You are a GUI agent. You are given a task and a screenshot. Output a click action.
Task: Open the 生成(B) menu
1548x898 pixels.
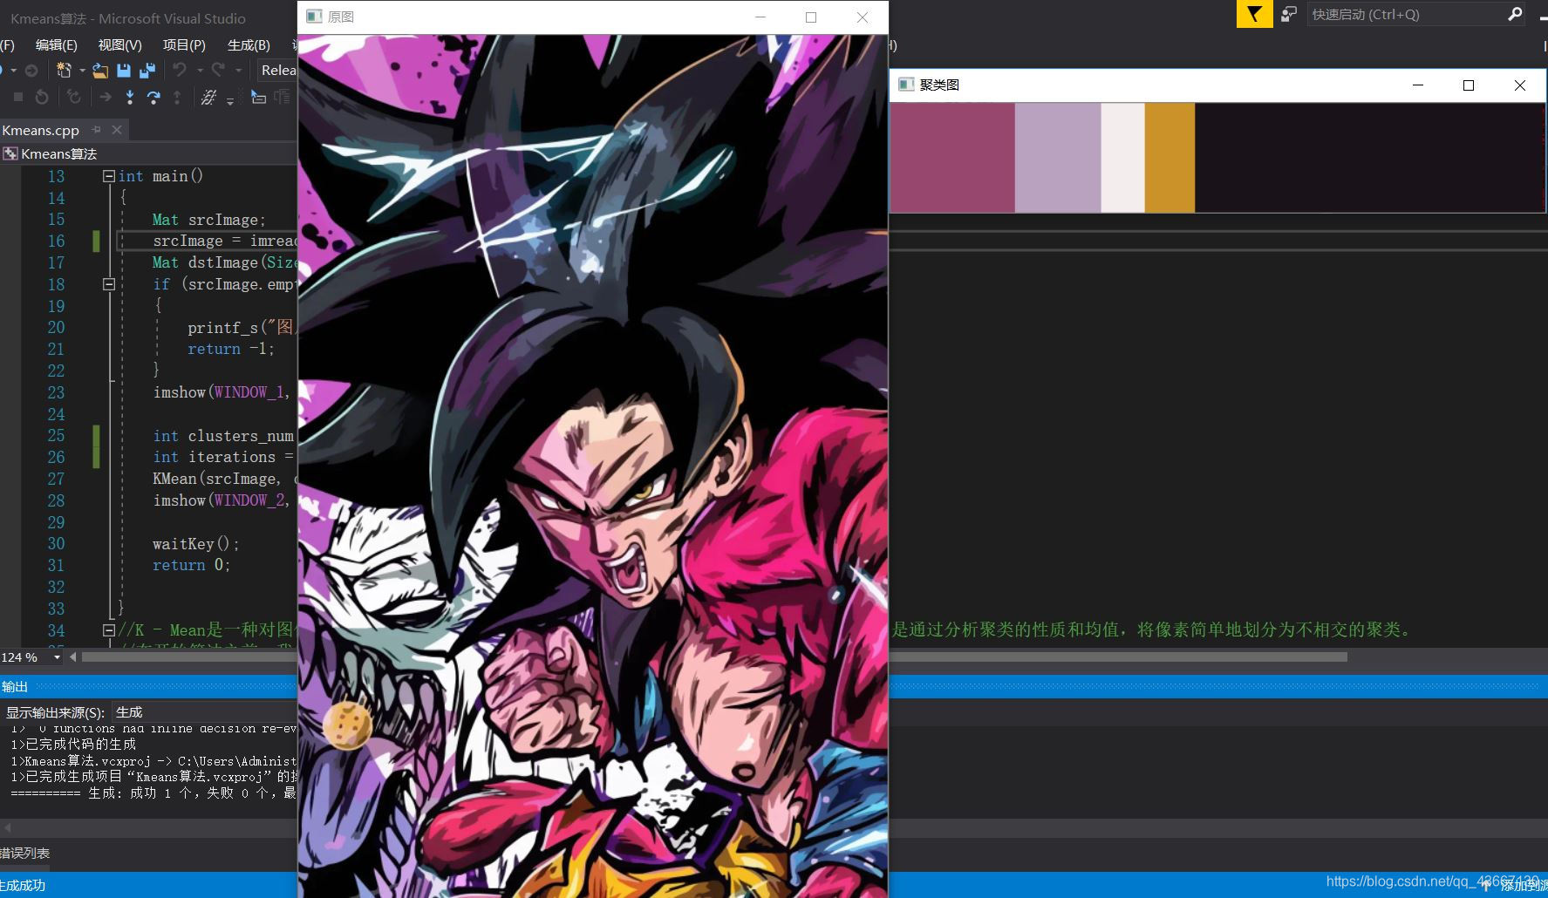pos(249,44)
